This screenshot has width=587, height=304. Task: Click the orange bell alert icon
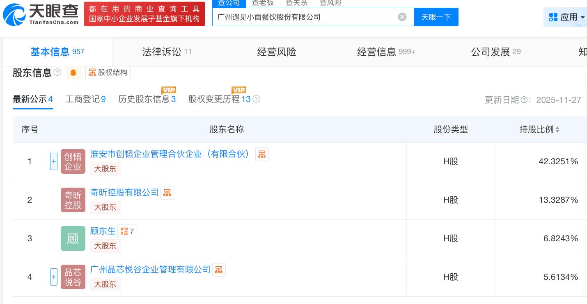[73, 73]
